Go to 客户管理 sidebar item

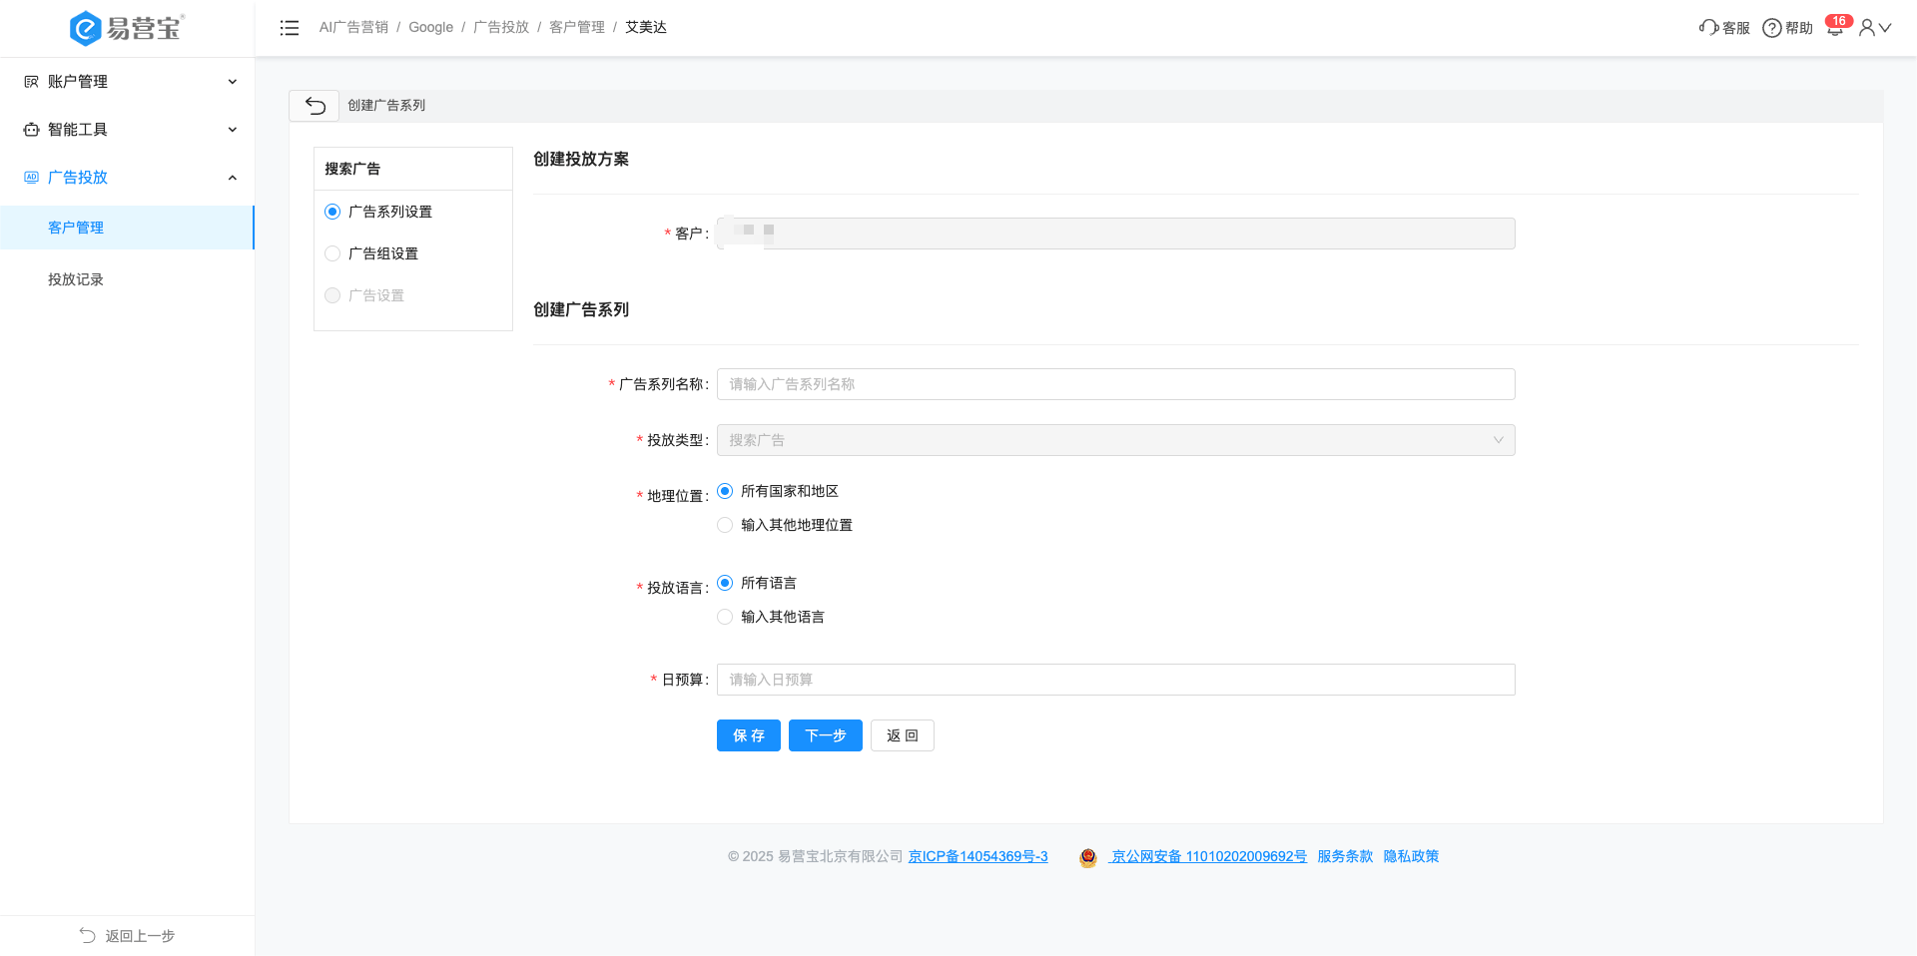click(x=76, y=228)
